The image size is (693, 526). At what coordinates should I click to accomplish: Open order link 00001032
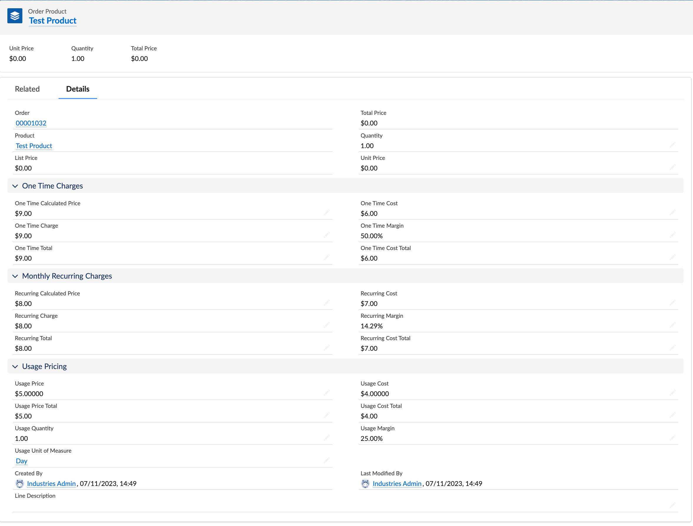(30, 123)
